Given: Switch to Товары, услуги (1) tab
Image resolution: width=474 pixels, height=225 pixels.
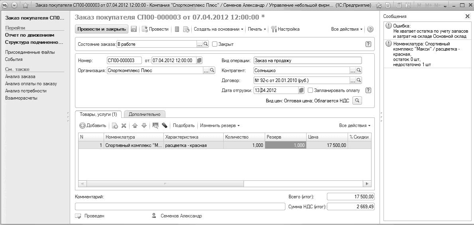Looking at the screenshot, I should pyautogui.click(x=98, y=114).
